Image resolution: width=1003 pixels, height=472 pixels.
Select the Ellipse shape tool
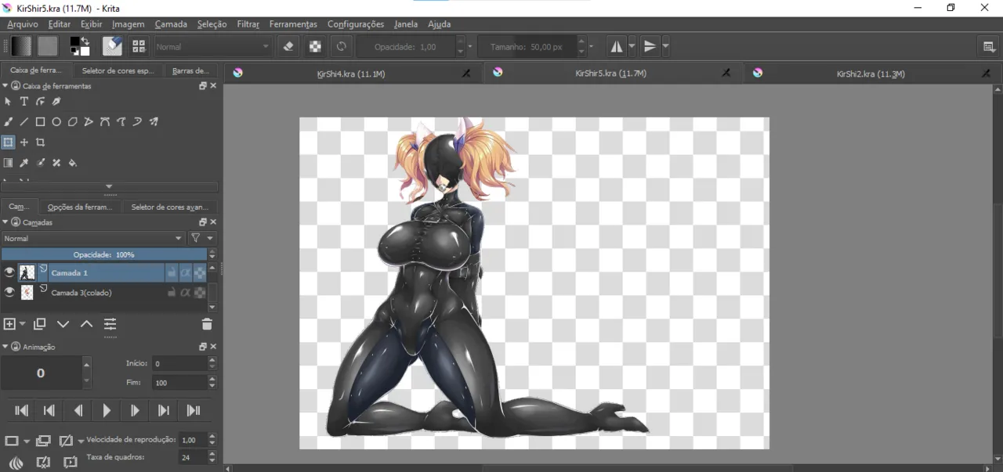click(x=56, y=122)
